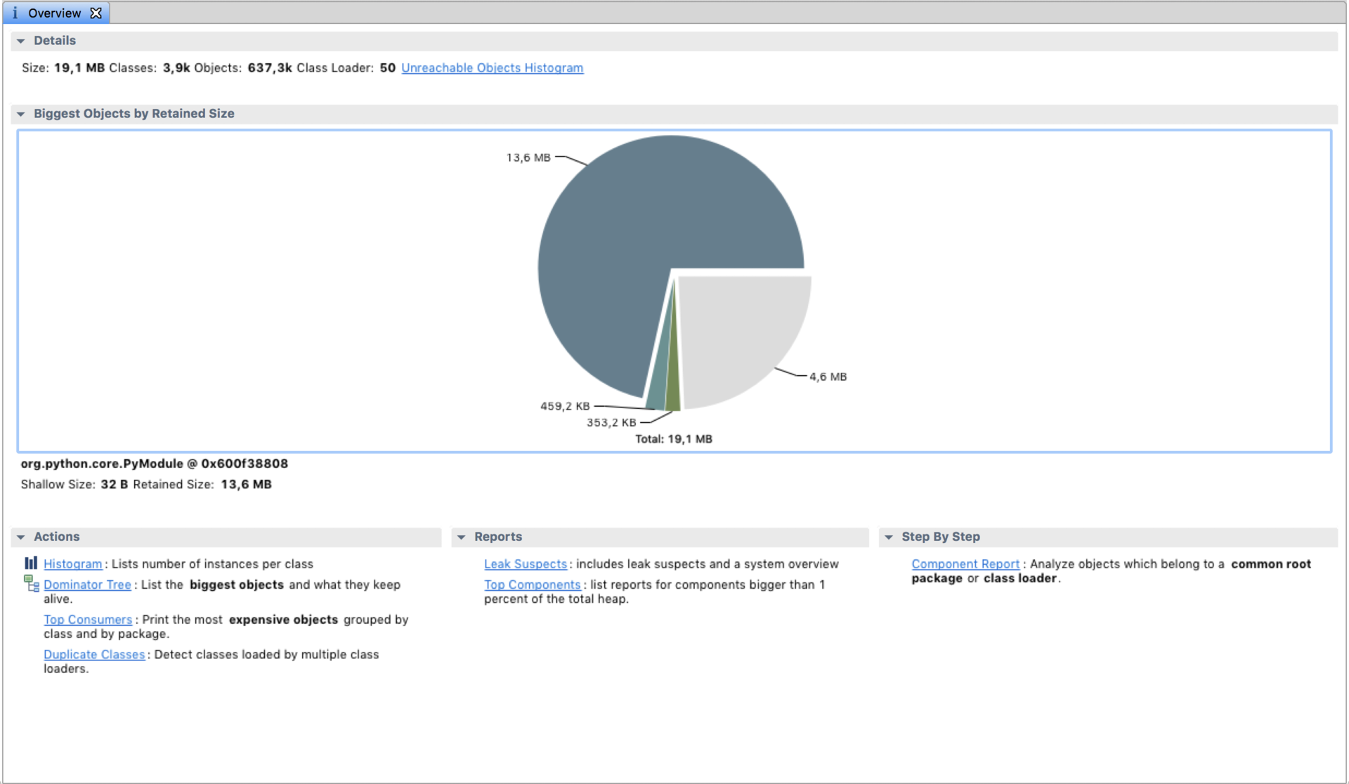Run the Leak Suspects report
This screenshot has width=1349, height=784.
(x=525, y=564)
